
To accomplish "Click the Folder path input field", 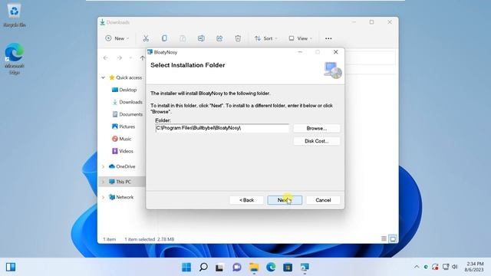I will pyautogui.click(x=222, y=128).
